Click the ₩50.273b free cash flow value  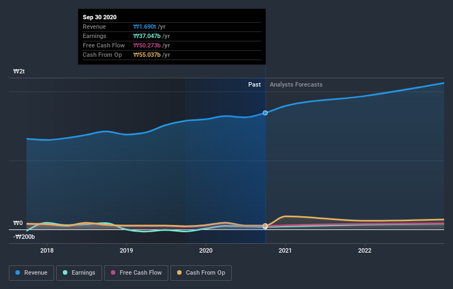coord(147,45)
